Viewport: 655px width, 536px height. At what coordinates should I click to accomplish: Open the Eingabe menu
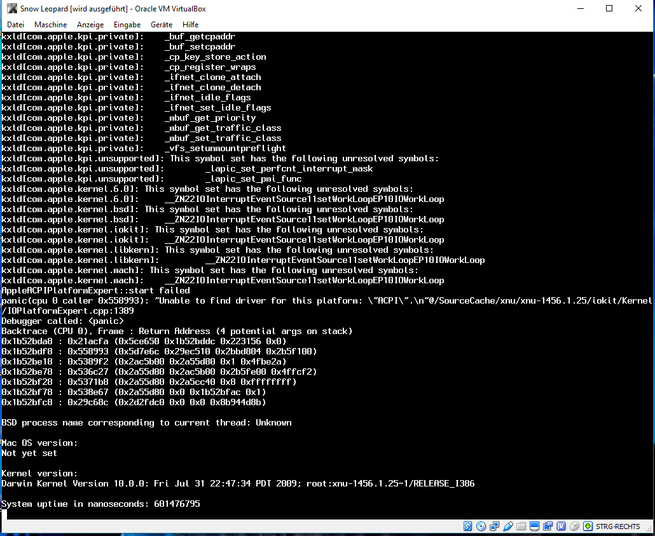coord(127,25)
